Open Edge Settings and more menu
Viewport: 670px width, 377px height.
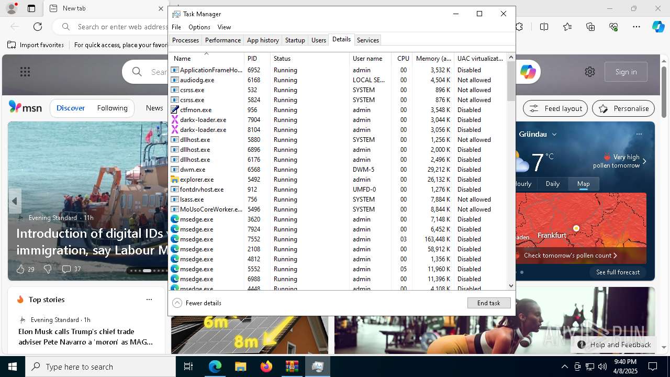click(x=636, y=27)
